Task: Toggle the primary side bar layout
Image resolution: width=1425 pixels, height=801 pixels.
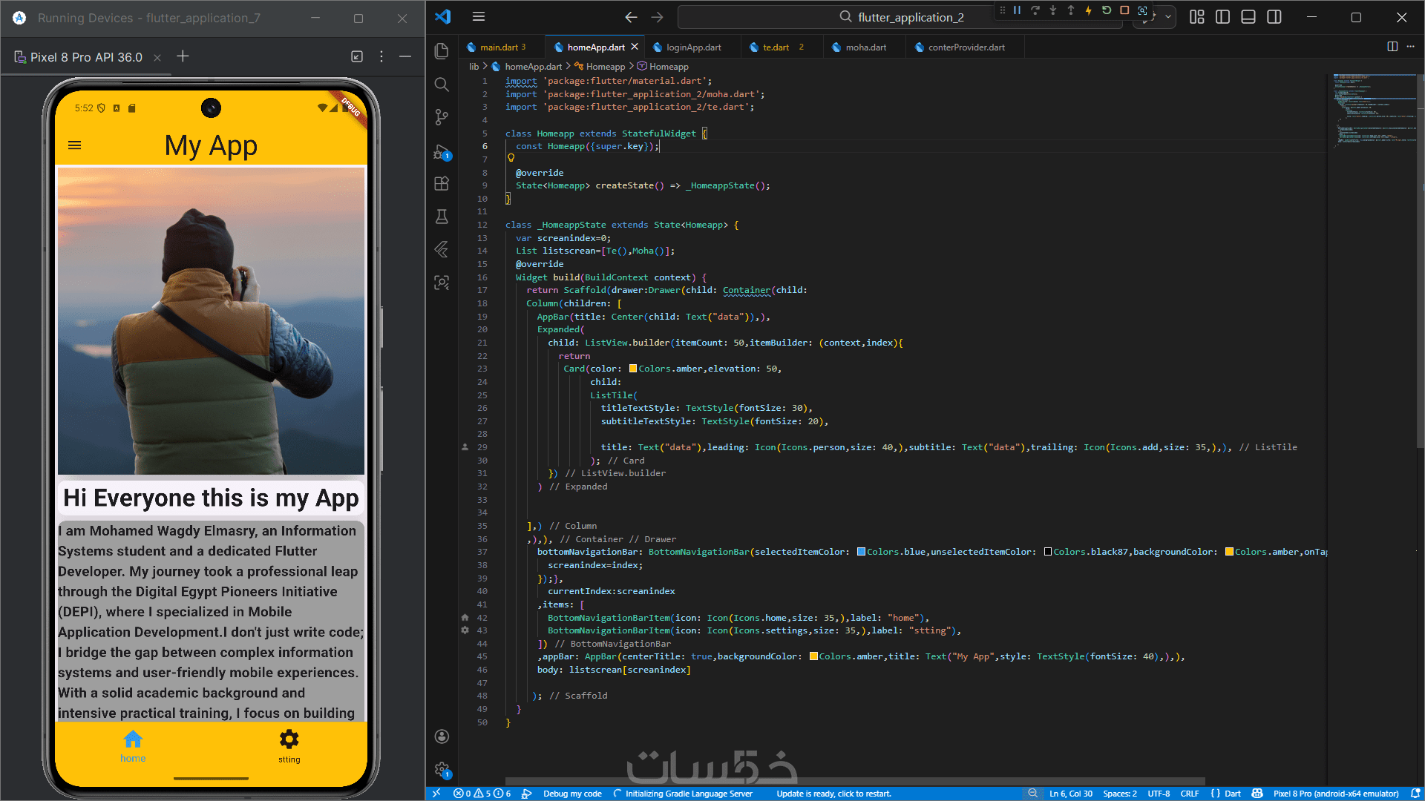Action: 1222,17
